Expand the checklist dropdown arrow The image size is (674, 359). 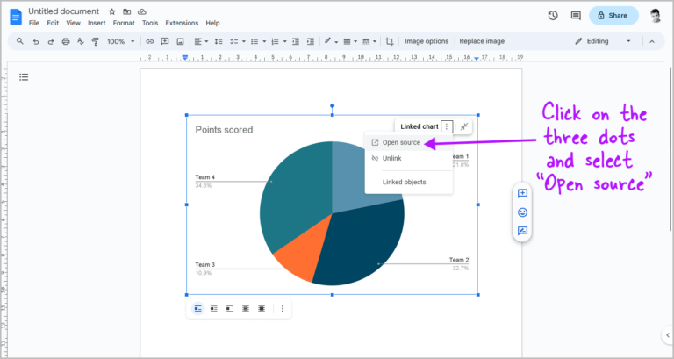tap(244, 42)
